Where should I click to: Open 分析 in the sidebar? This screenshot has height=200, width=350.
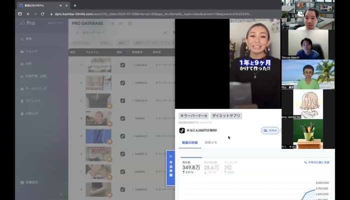(x=26, y=64)
